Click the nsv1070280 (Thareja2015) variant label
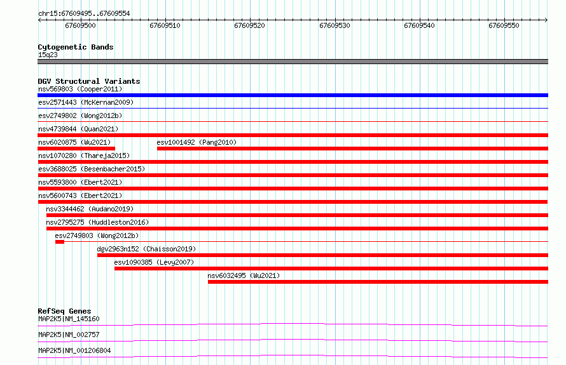Image resolution: width=566 pixels, height=365 pixels. coord(84,156)
